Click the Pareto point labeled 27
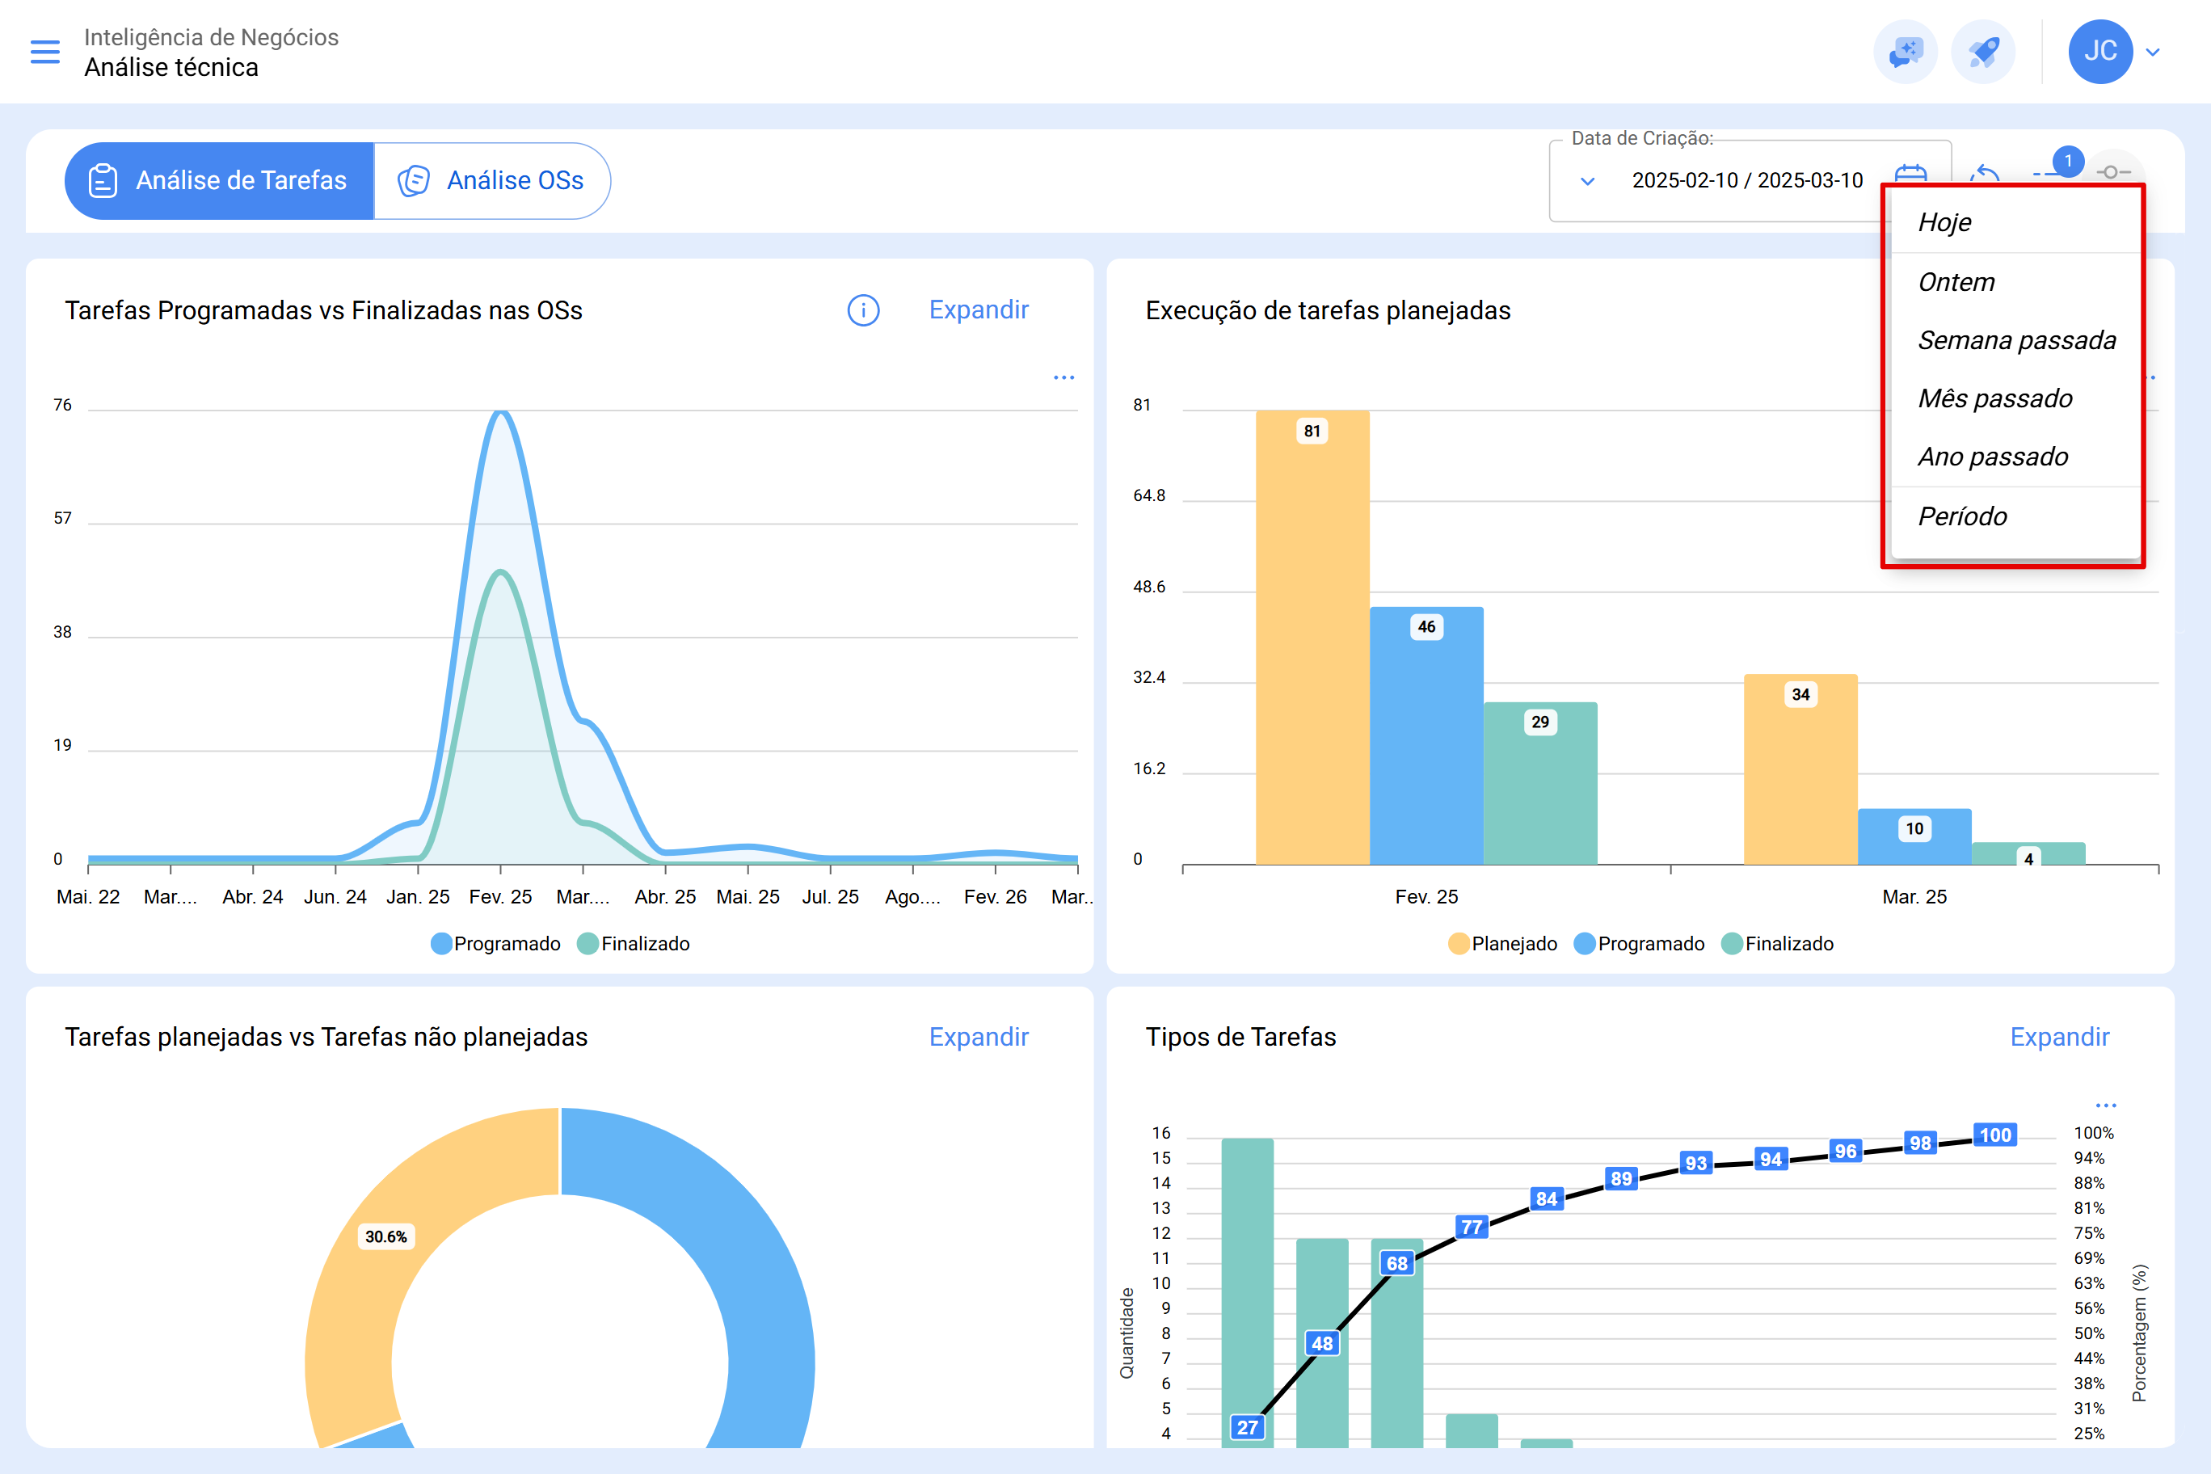This screenshot has height=1474, width=2211. [x=1248, y=1427]
